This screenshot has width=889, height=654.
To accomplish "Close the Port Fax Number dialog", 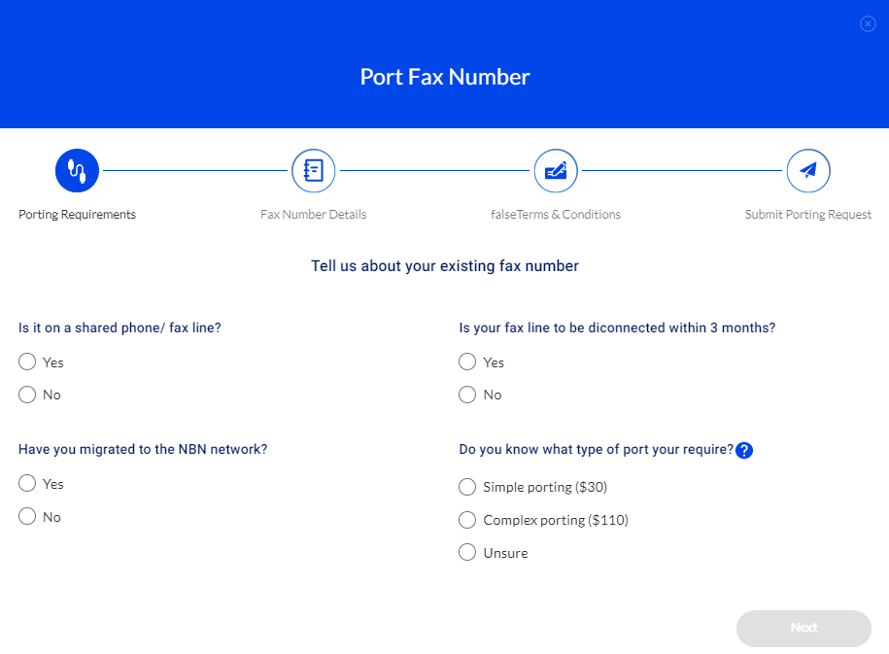I will click(x=868, y=24).
